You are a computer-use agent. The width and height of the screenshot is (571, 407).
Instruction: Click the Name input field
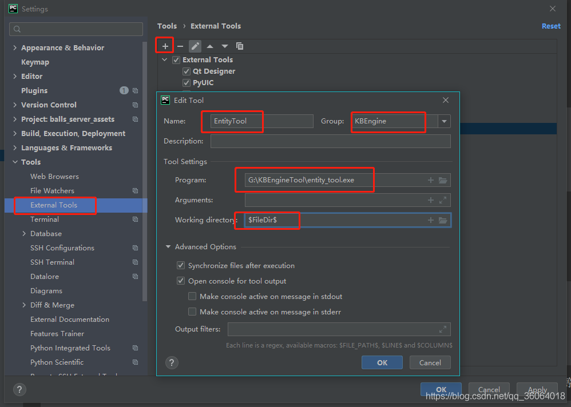(257, 121)
